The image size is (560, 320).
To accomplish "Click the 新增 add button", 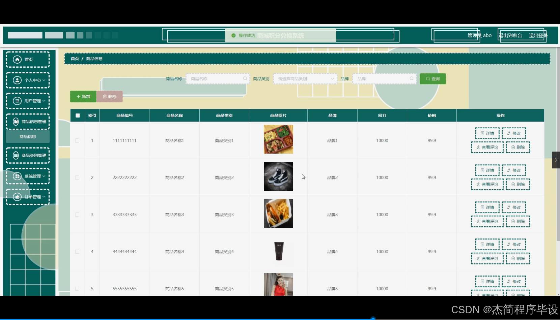I will click(83, 97).
